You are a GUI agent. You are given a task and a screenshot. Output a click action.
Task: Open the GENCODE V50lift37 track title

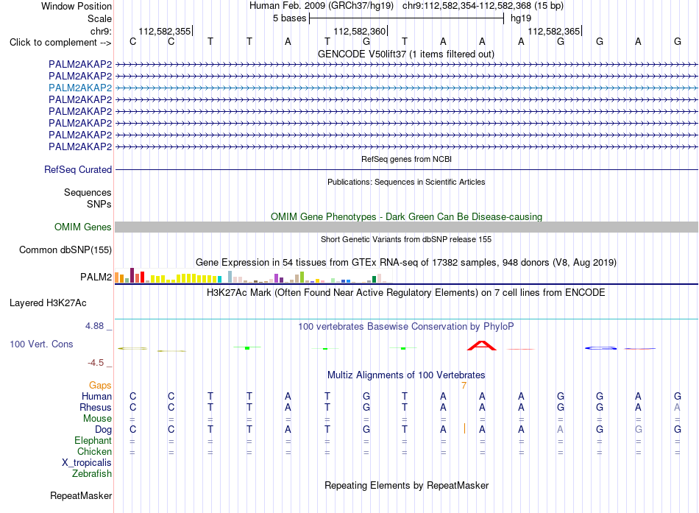pos(405,54)
